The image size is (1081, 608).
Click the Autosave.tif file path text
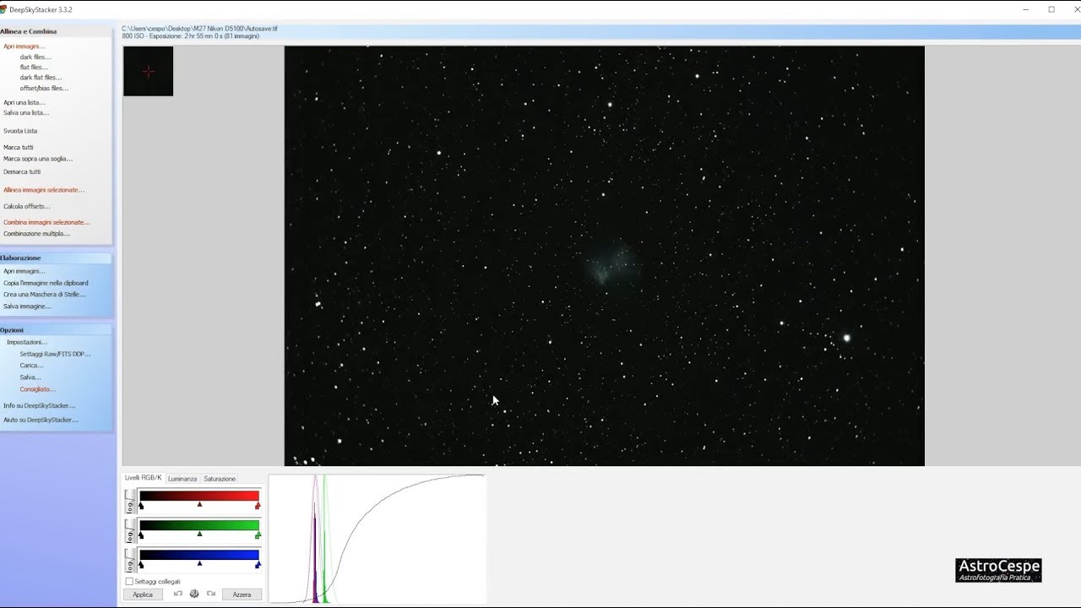click(199, 29)
